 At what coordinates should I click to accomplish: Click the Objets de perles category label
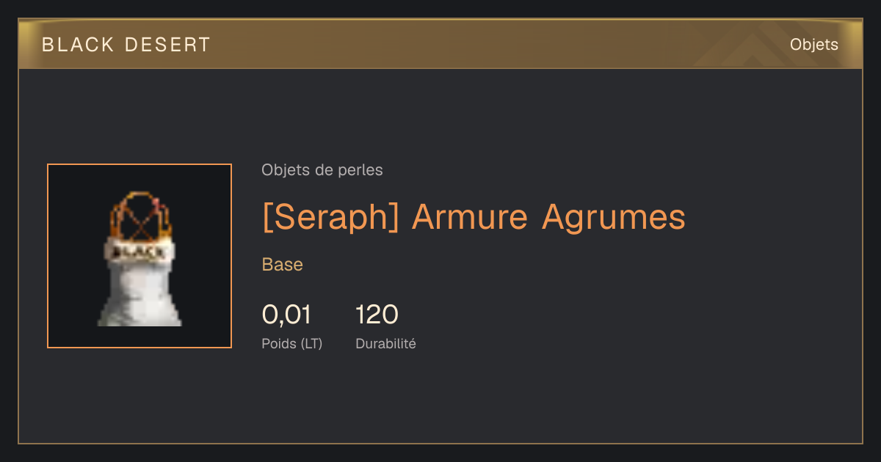click(x=322, y=170)
